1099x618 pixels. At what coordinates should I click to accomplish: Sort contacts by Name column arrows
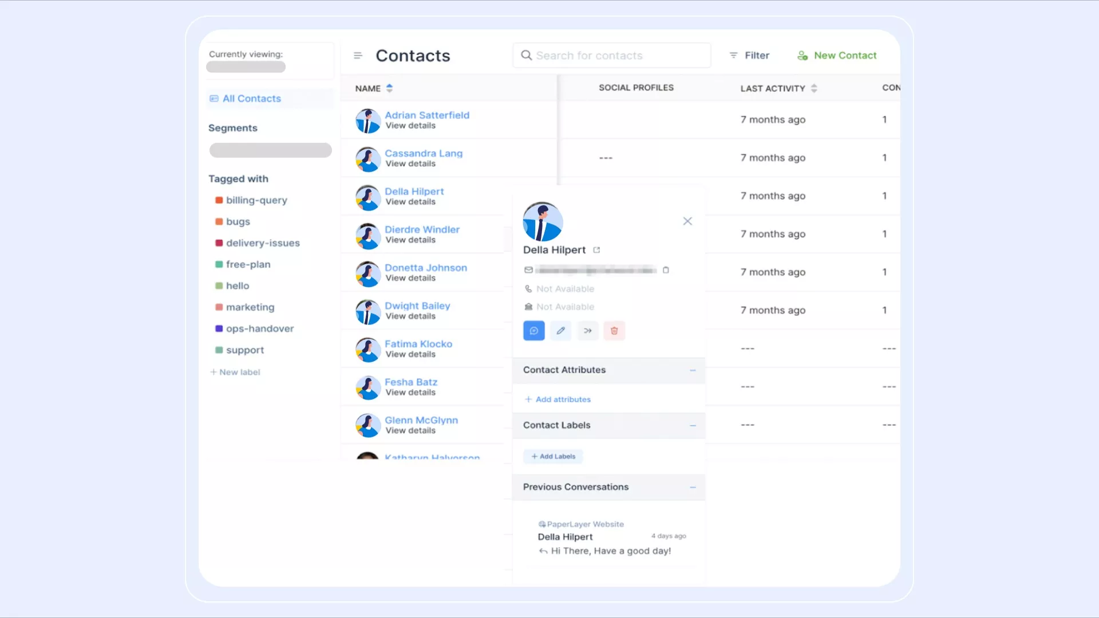389,88
